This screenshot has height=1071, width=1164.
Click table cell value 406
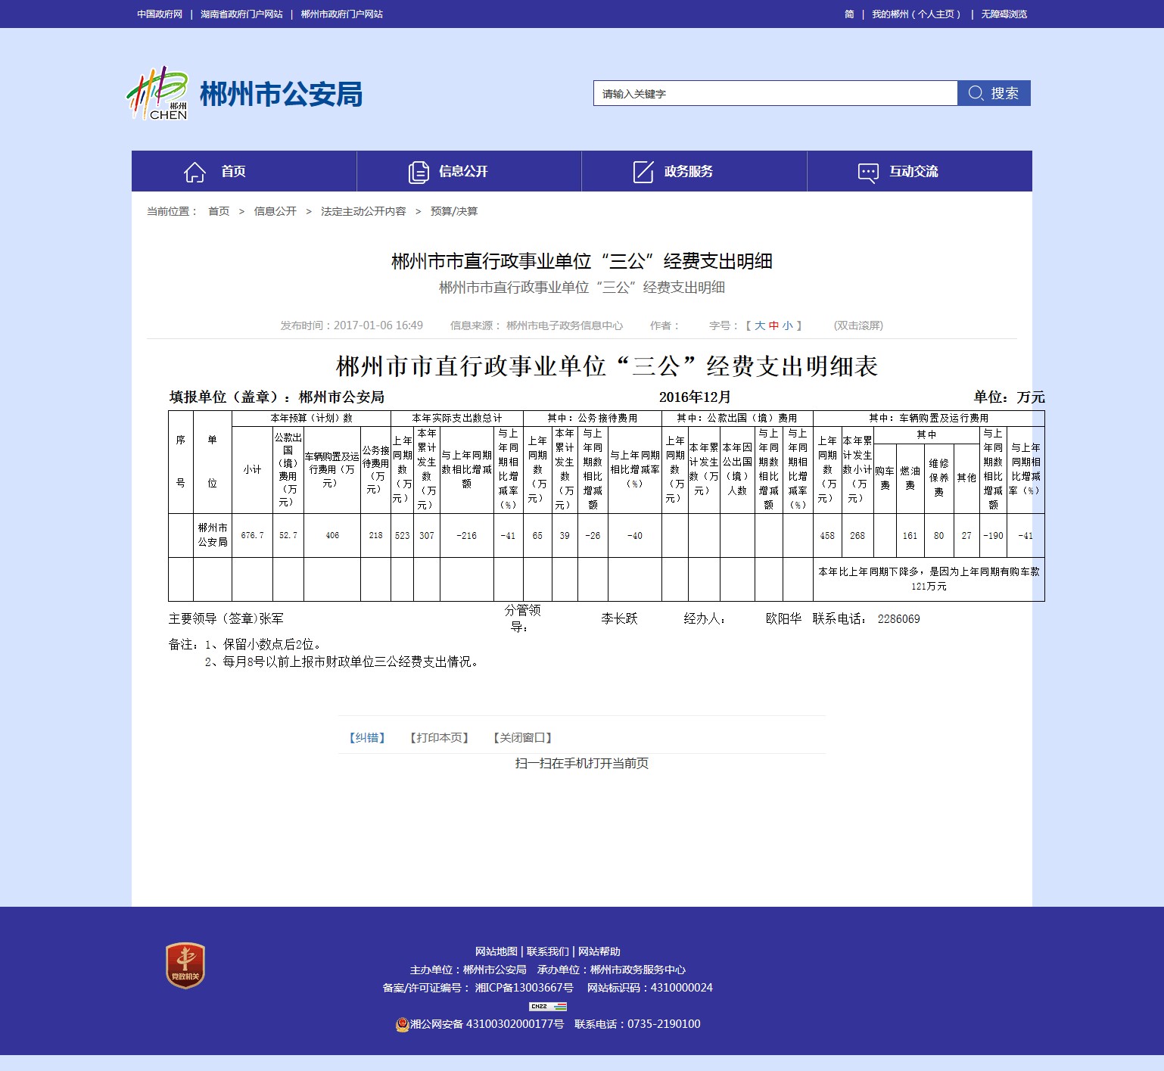tap(332, 535)
